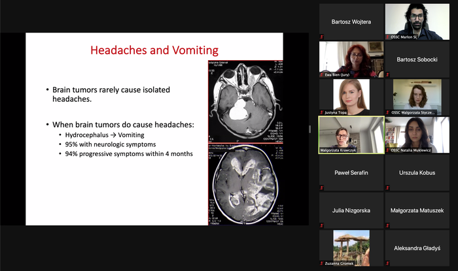Image resolution: width=458 pixels, height=271 pixels.
Task: Click muted mic icon on Bartosz Wojtera tile
Action: 322,37
